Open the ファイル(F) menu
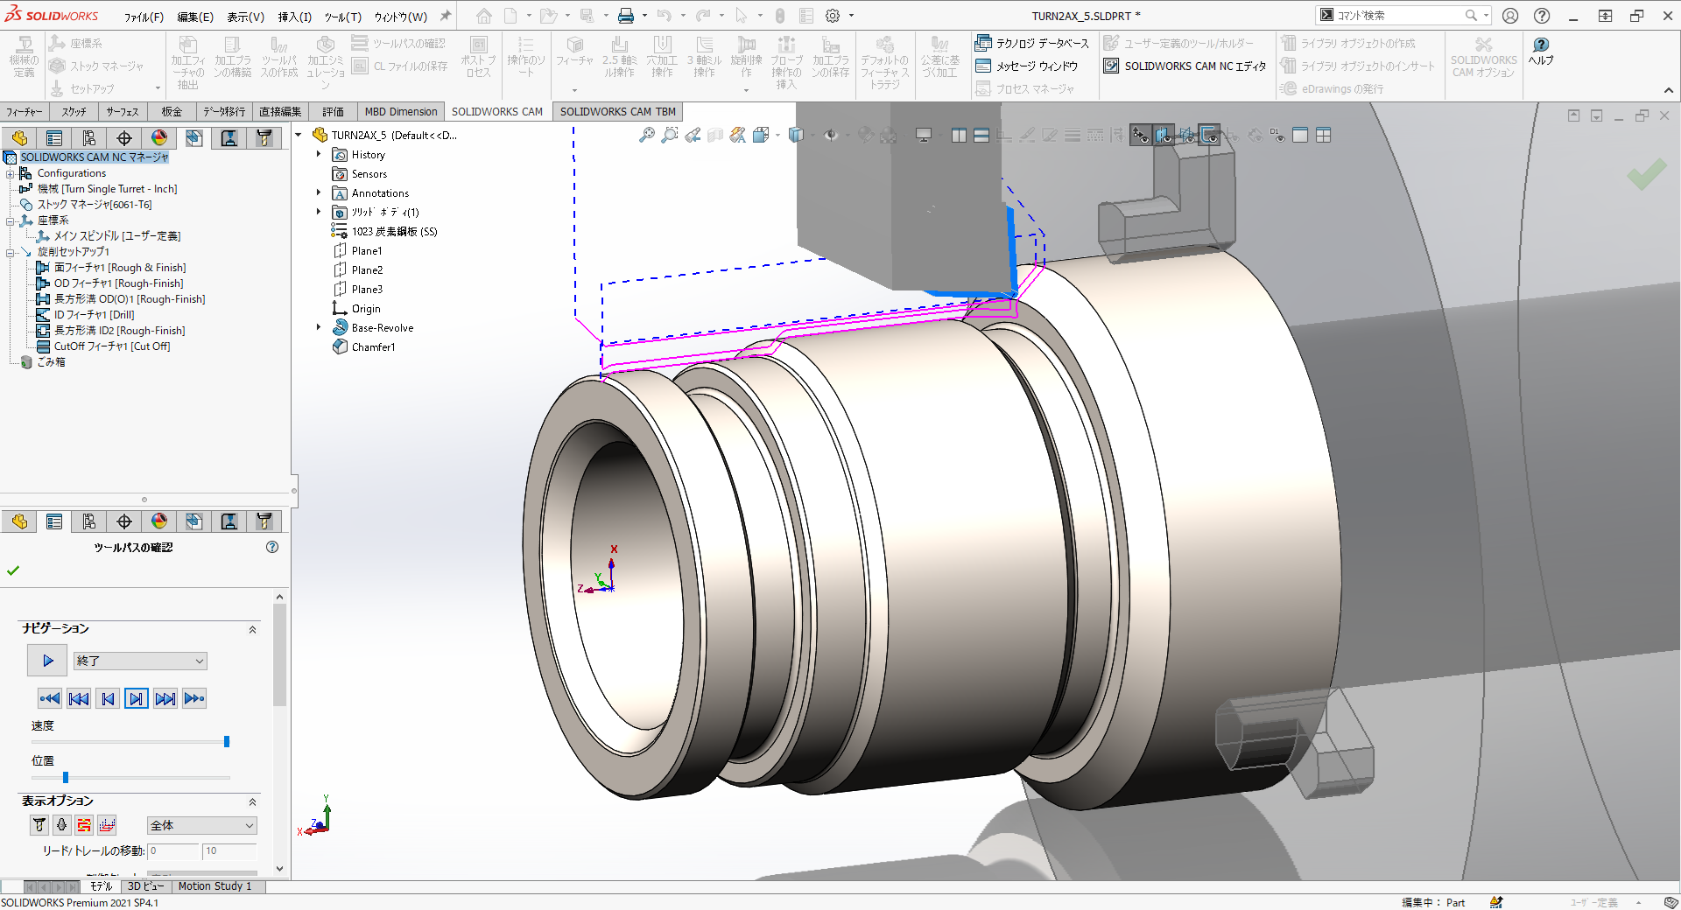Viewport: 1681px width, 910px height. pos(144,17)
